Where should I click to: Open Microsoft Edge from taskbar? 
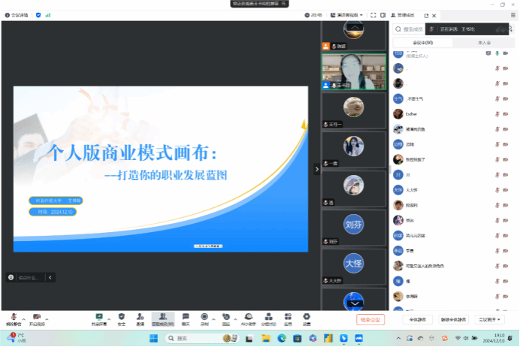[x=282, y=338]
